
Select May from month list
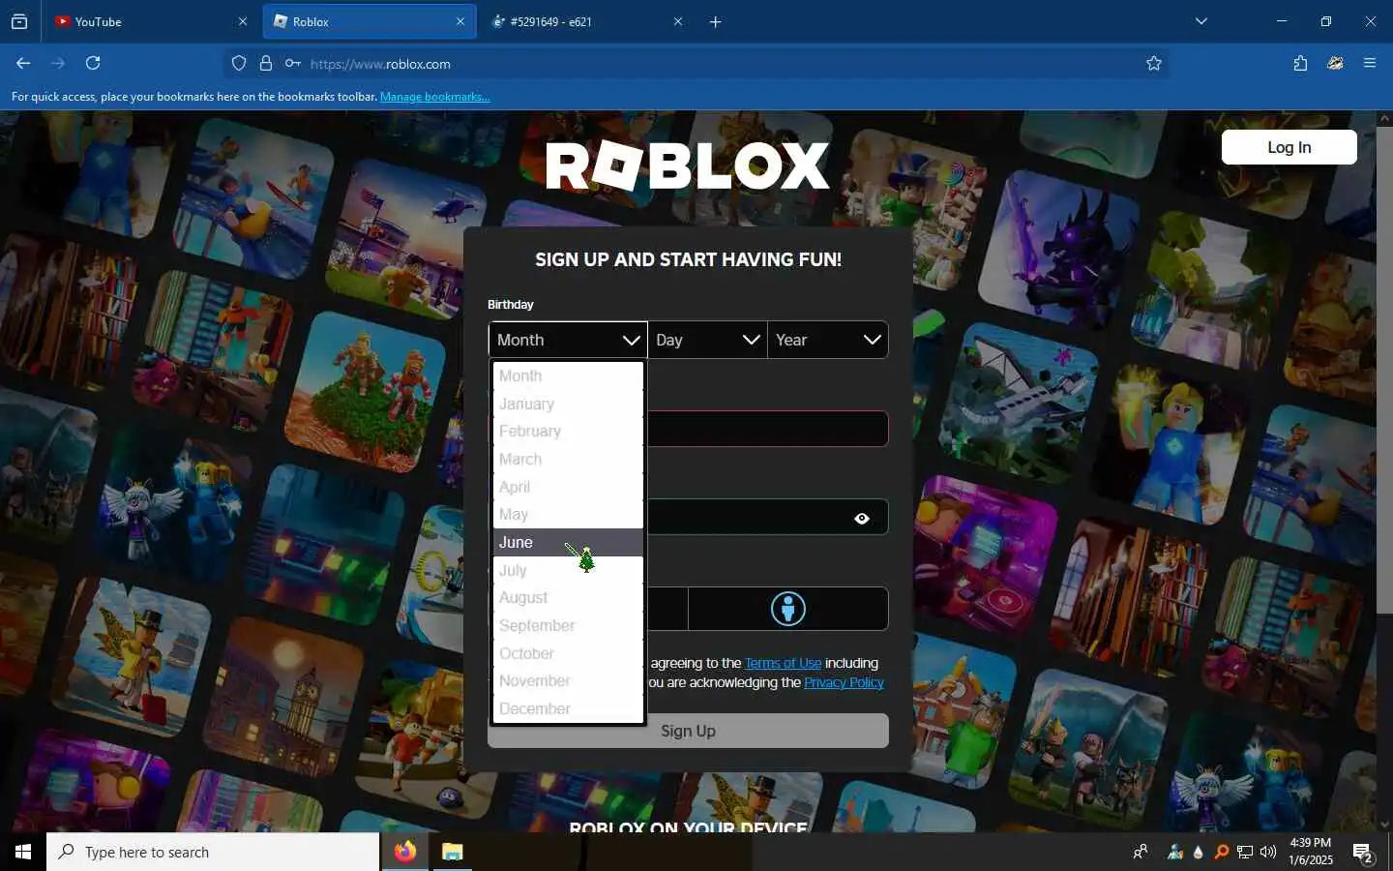[568, 515]
